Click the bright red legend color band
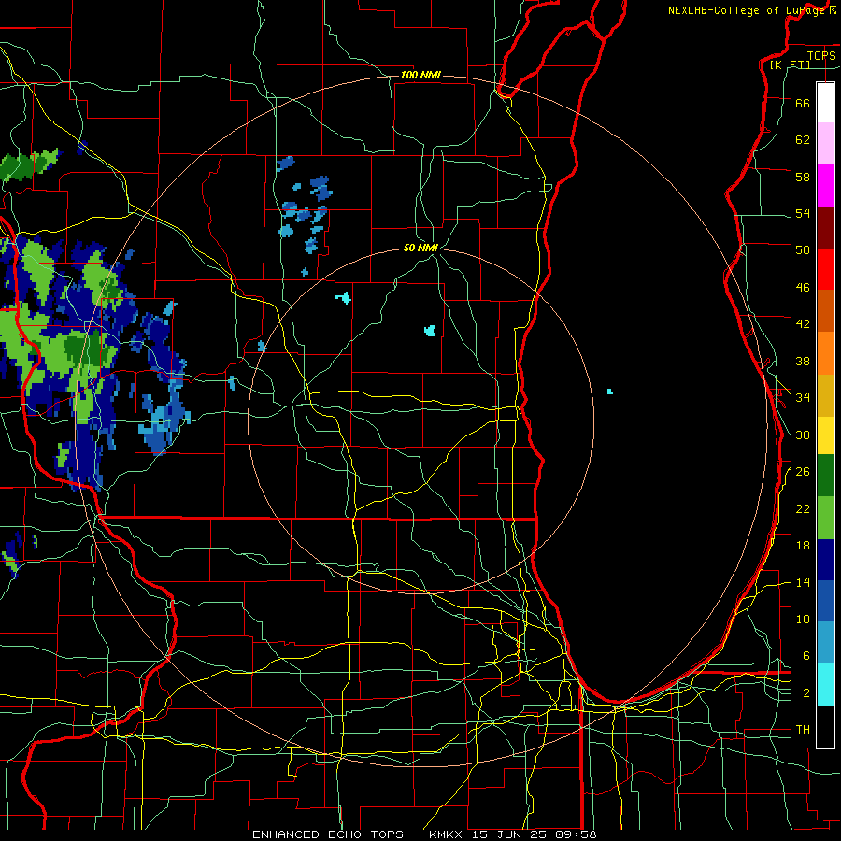 point(825,269)
